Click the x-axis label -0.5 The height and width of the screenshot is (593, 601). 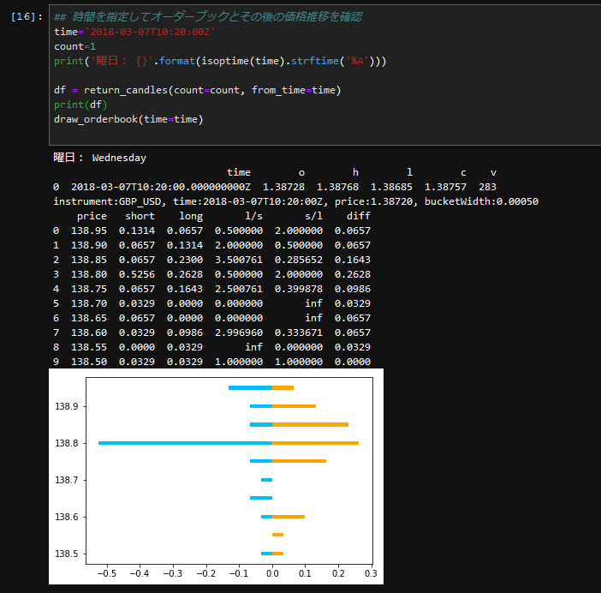(x=106, y=573)
